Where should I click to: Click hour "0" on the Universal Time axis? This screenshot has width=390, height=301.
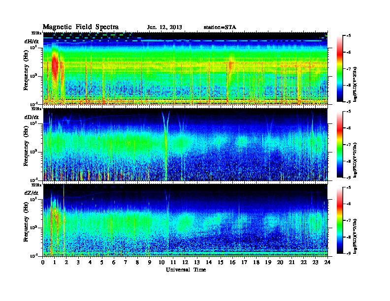(43, 262)
